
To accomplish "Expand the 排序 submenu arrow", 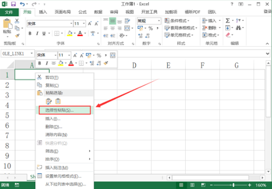I will click(90, 159).
